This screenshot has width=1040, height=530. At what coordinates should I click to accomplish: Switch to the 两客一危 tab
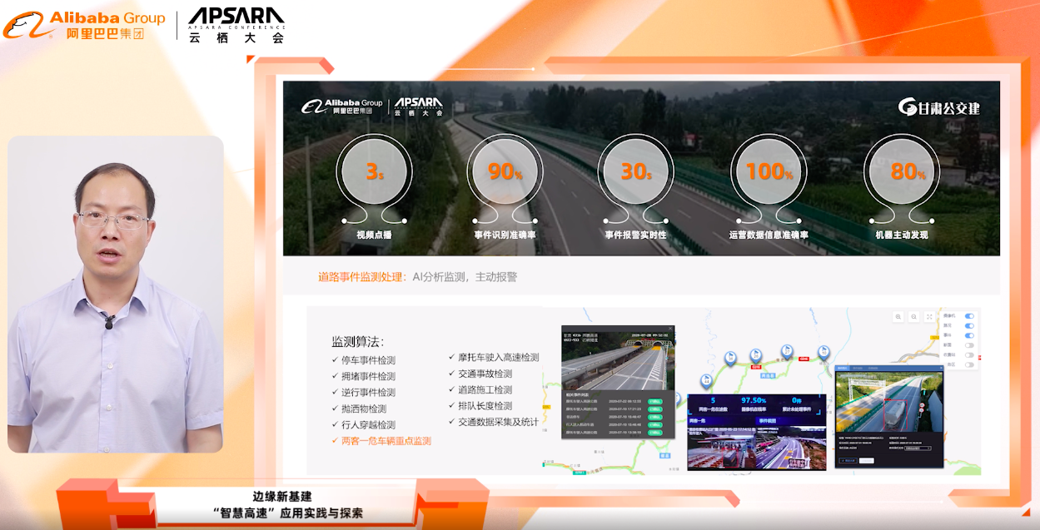(x=721, y=421)
